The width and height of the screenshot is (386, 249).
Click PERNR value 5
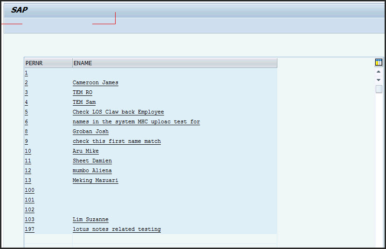point(27,112)
